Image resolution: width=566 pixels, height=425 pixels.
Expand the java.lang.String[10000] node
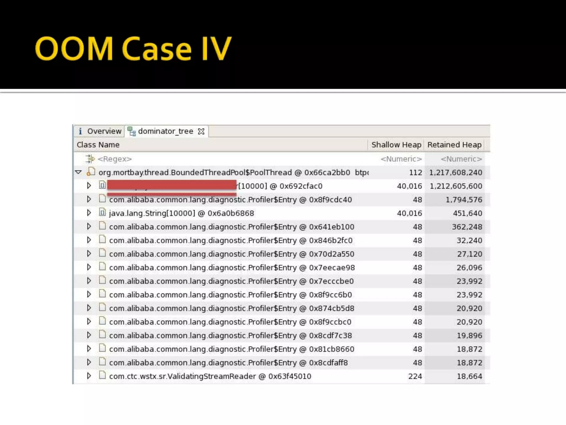click(89, 213)
